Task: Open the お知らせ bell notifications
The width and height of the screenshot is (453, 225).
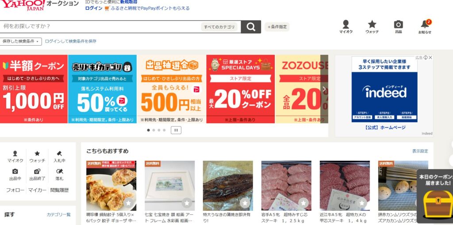Action: (x=425, y=27)
